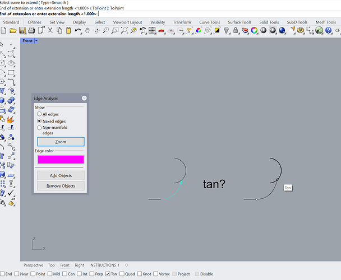Image resolution: width=341 pixels, height=280 pixels.
Task: Click the Remove Objects button
Action: click(61, 186)
